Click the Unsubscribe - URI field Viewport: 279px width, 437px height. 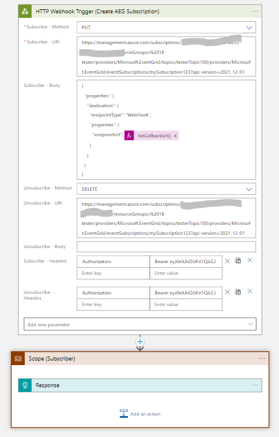(166, 218)
